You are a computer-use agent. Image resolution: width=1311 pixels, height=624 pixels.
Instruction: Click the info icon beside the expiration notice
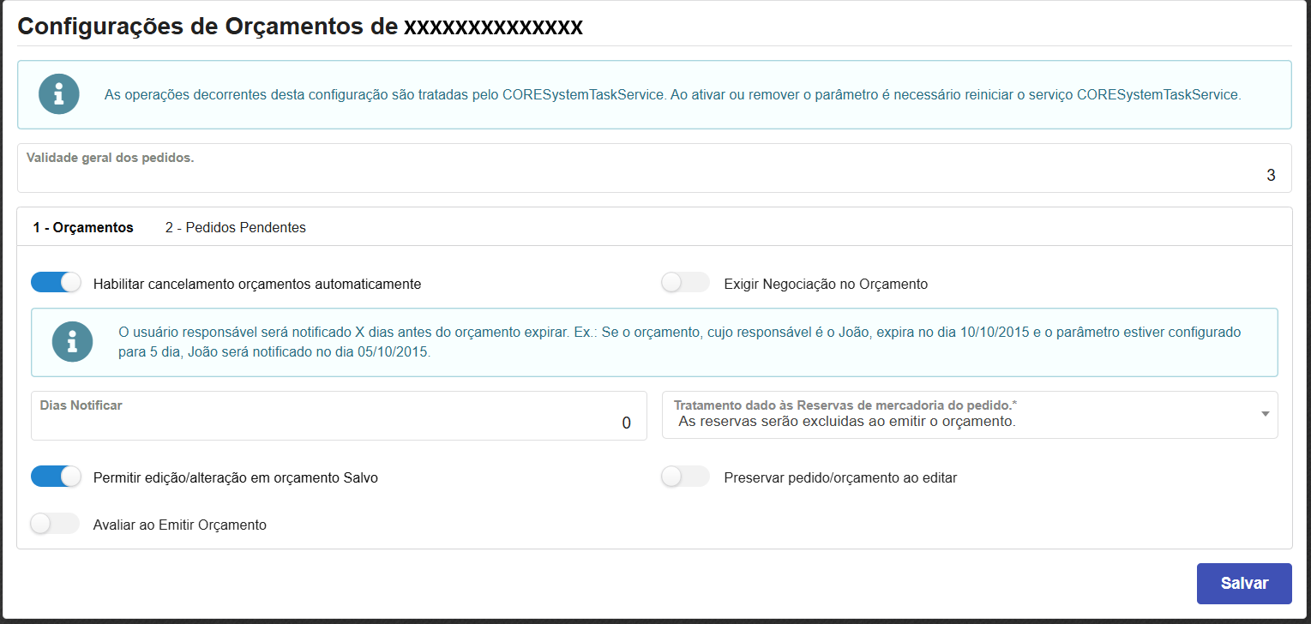pyautogui.click(x=72, y=342)
